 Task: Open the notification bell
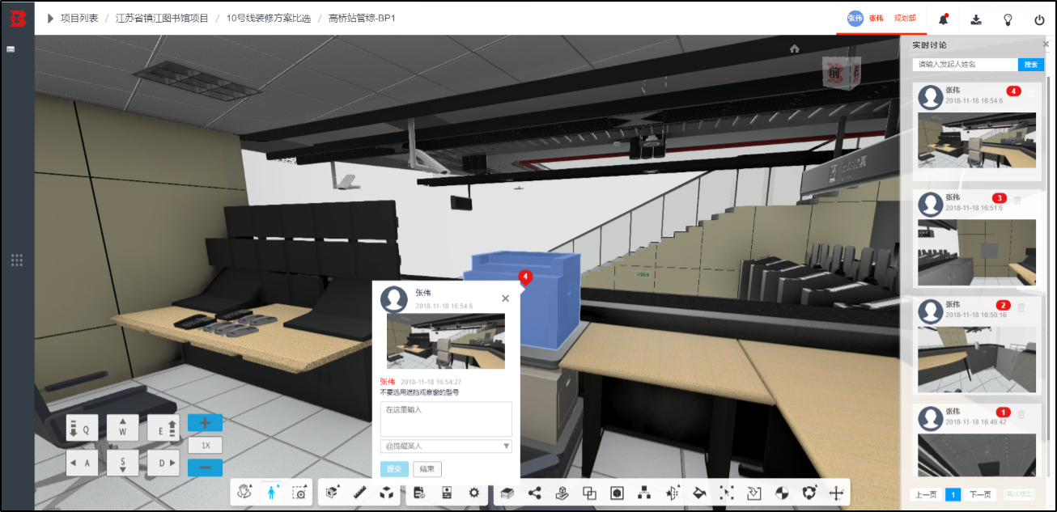(x=944, y=19)
